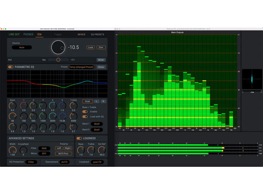The image size is (263, 194).
Task: Open the Band 1 Shelf type selector
Action: (97, 124)
